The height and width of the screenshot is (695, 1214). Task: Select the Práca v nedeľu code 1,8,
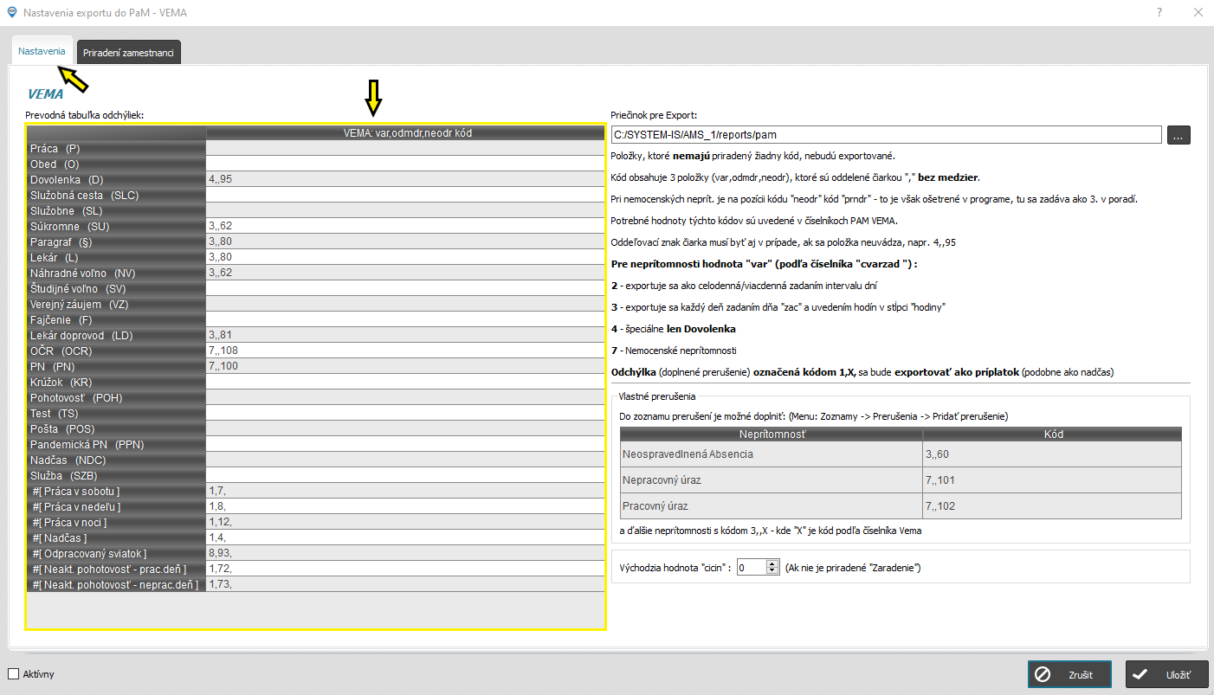(405, 506)
